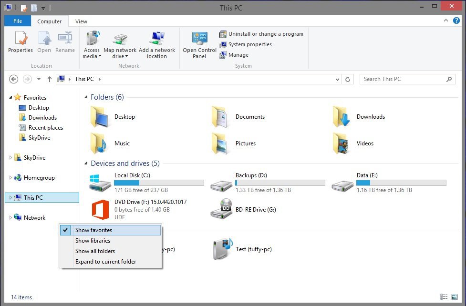Image resolution: width=466 pixels, height=306 pixels.
Task: Open the address bar history dropdown
Action: click(337, 79)
